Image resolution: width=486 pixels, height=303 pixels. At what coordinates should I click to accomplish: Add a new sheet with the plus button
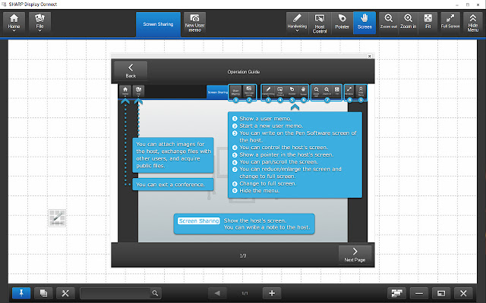click(x=272, y=293)
